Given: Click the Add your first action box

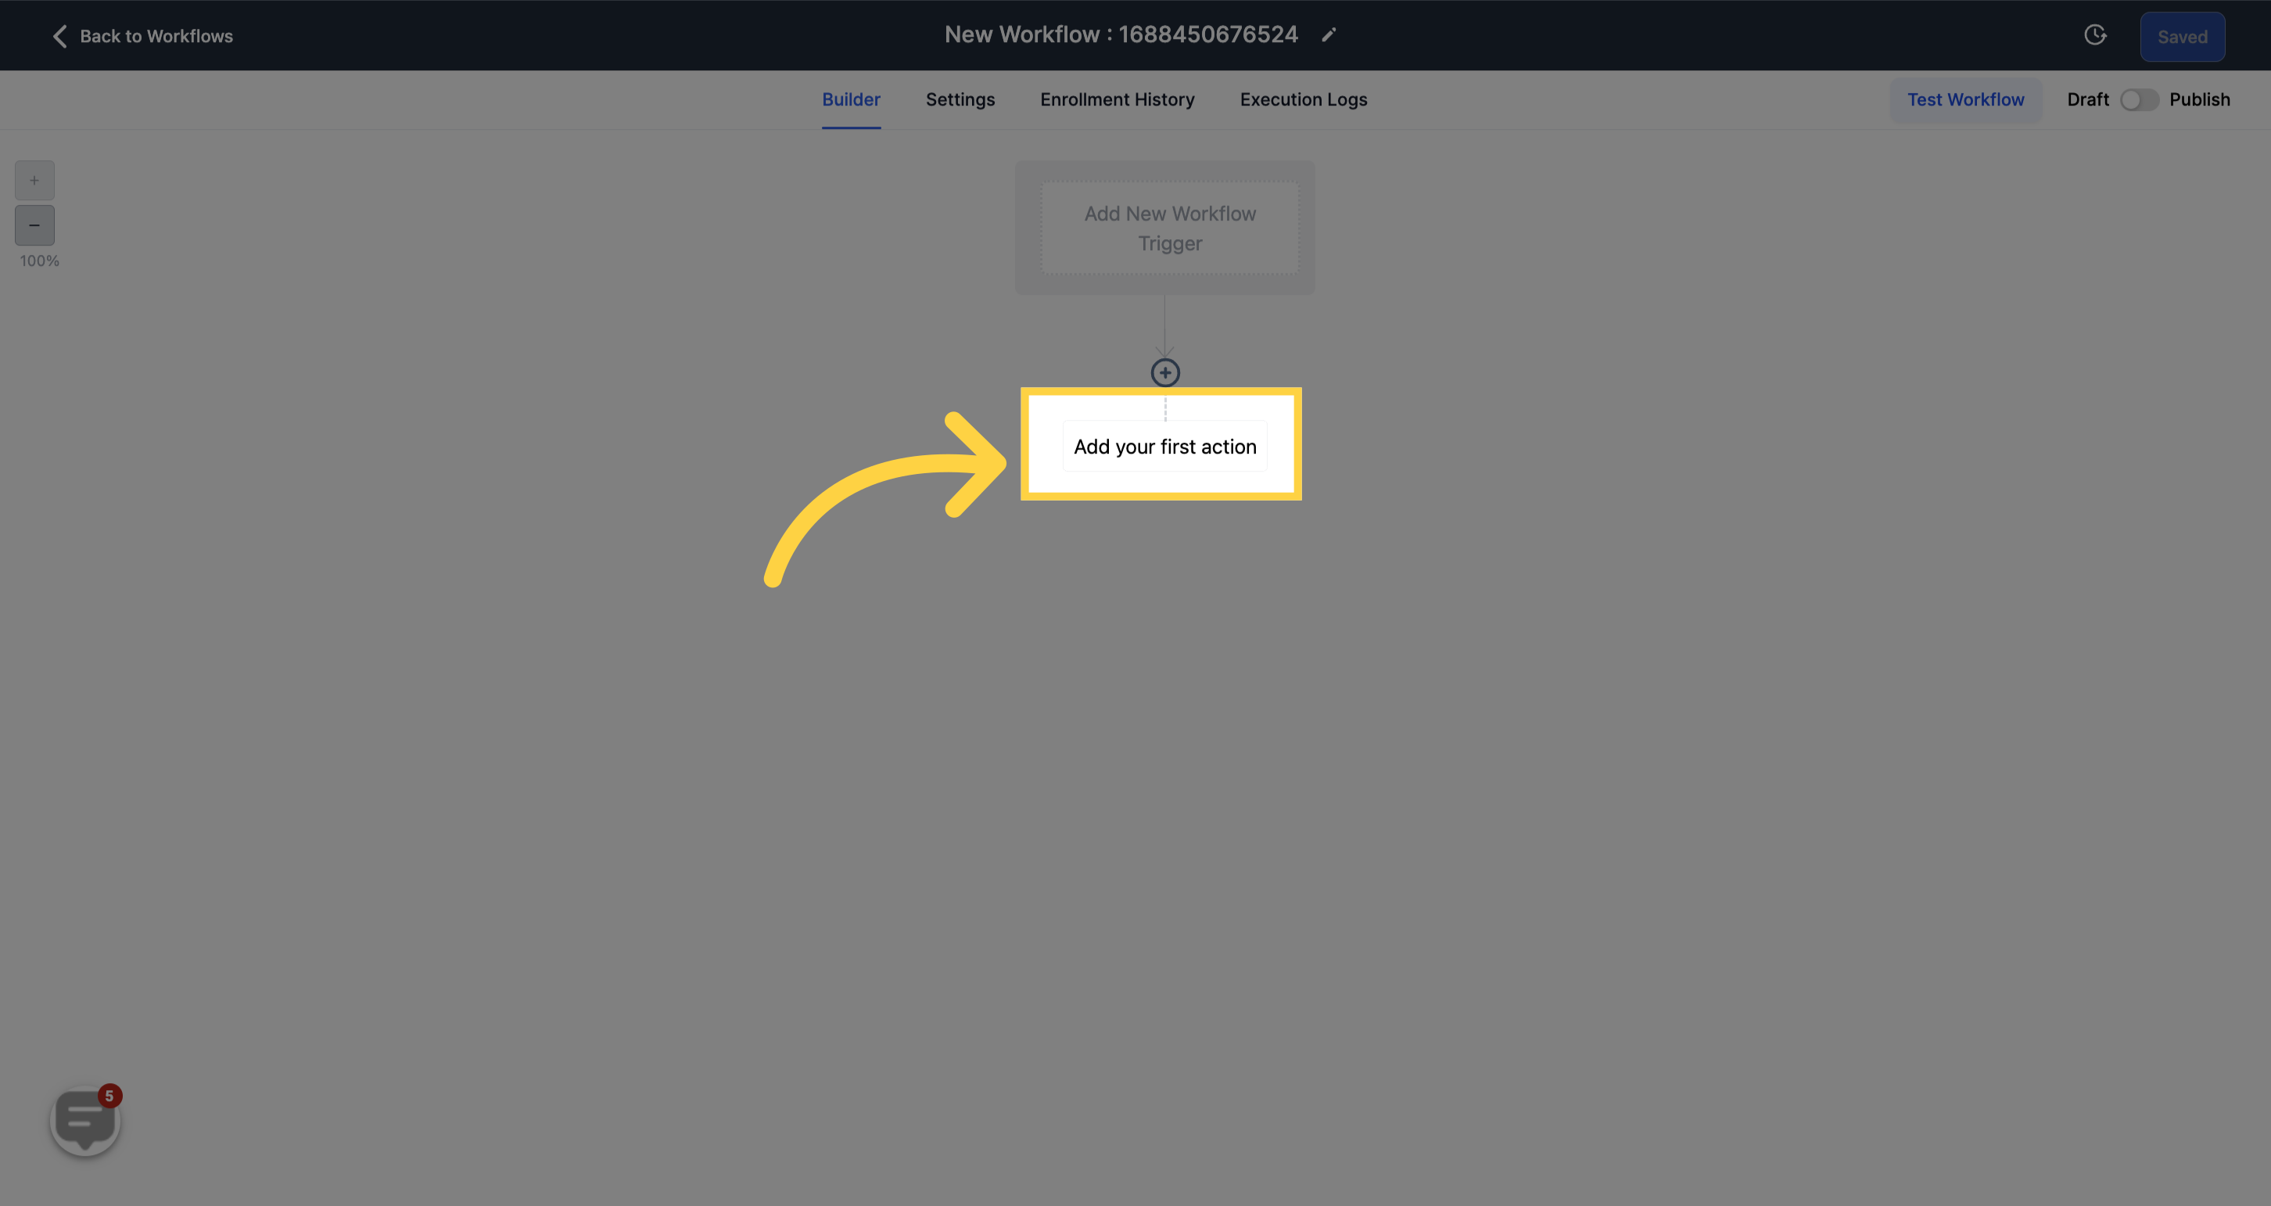Looking at the screenshot, I should [x=1164, y=447].
